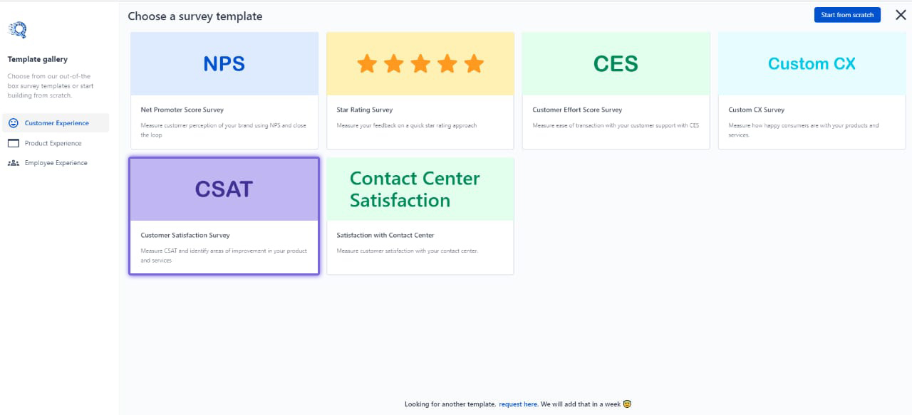This screenshot has width=912, height=415.
Task: Click the Product Experience box icon
Action: point(13,143)
